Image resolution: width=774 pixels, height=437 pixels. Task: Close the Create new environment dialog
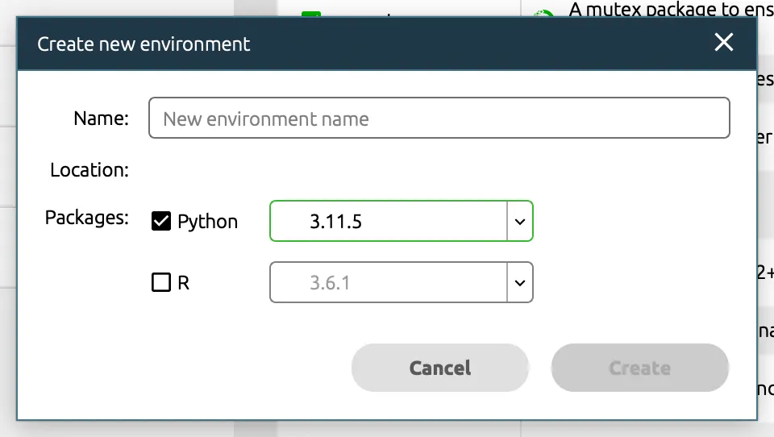pos(723,43)
